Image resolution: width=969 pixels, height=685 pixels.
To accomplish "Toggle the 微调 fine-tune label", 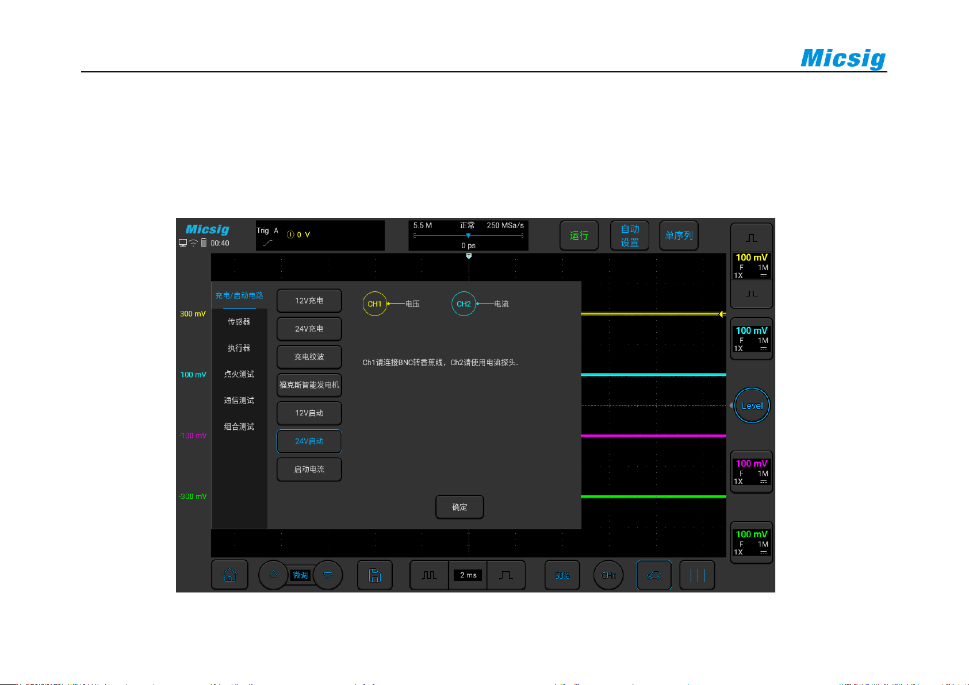I will [300, 575].
